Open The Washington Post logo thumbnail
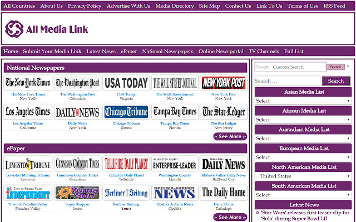Image resolution: width=356 pixels, height=222 pixels. coord(77,83)
